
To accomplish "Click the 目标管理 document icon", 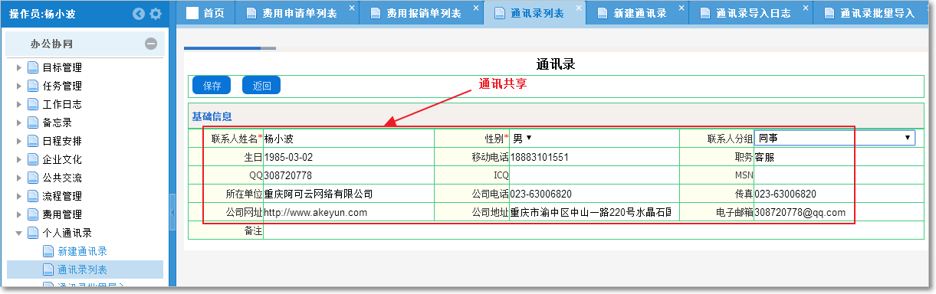I will 33,67.
